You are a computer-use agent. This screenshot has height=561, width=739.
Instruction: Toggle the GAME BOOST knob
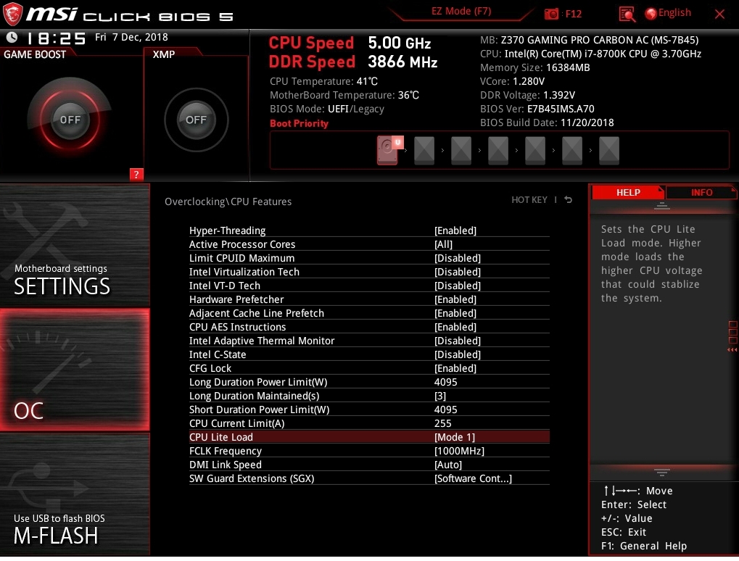(x=70, y=120)
